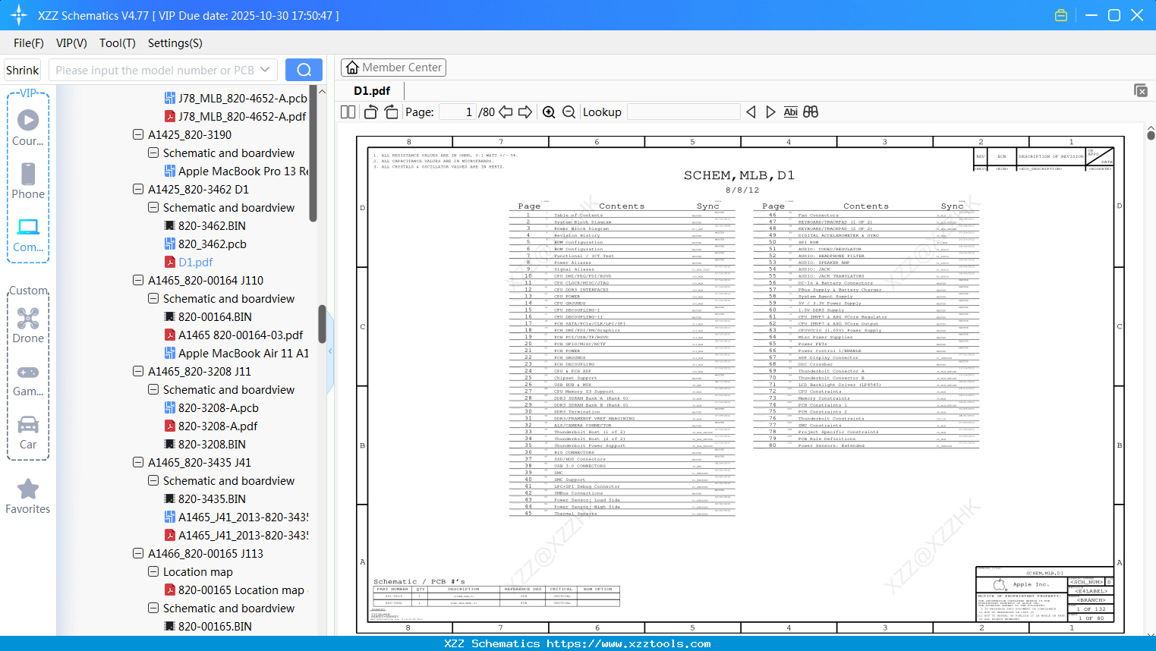Click the file tree vertical scrollbar thumb

322,324
